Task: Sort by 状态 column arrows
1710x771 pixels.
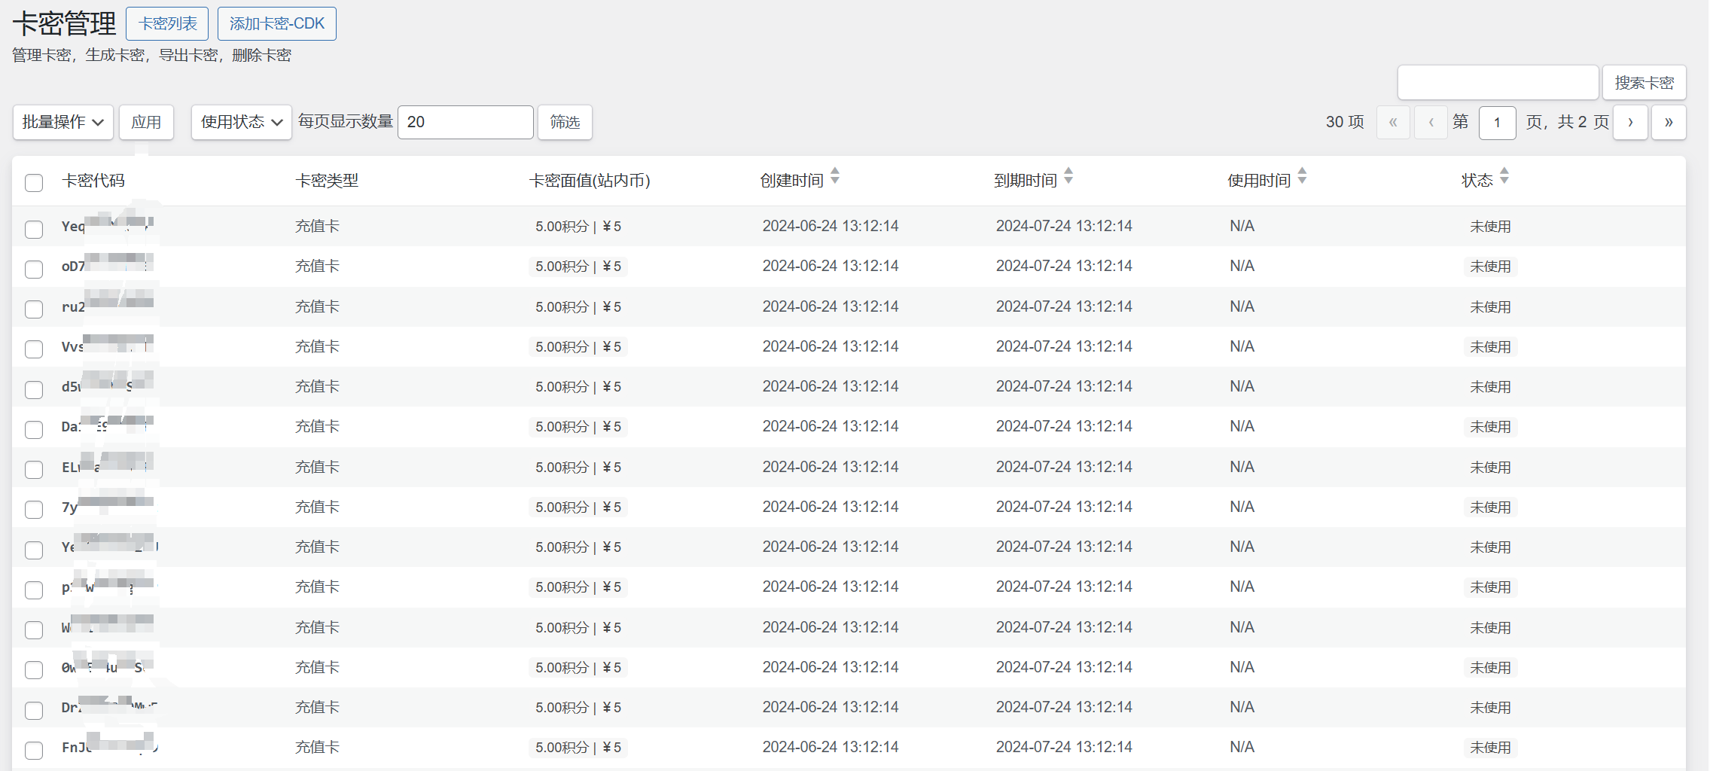Action: [x=1504, y=177]
